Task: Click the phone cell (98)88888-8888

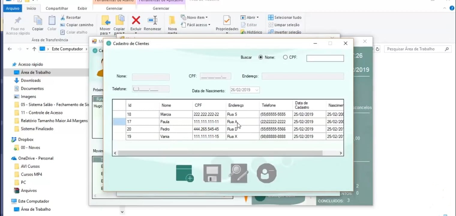Action: (x=276, y=136)
